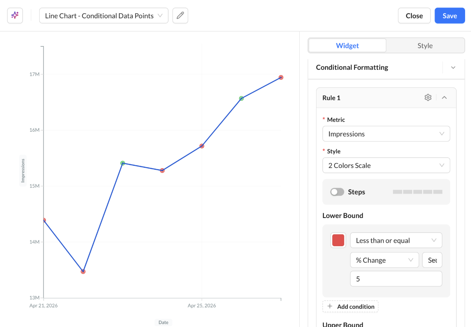Click the red data point at lowest value

83,271
